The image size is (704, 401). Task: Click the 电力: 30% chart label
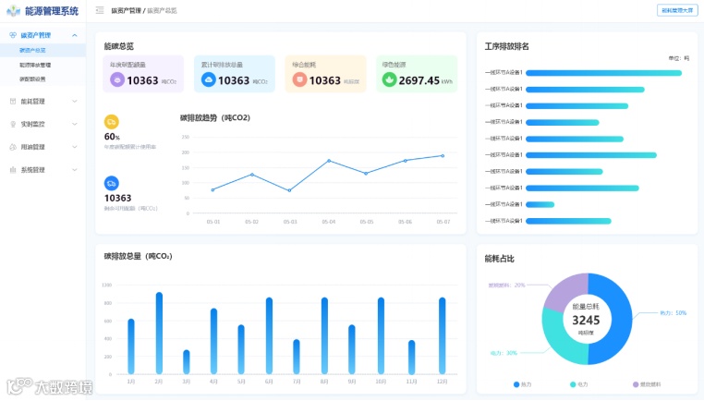(x=504, y=353)
